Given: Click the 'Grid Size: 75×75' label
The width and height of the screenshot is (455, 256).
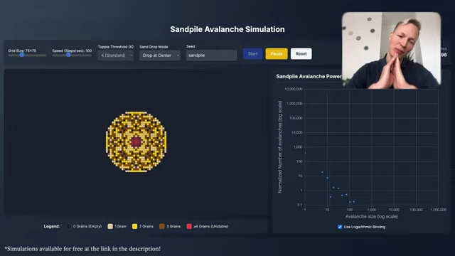Looking at the screenshot, I should (x=22, y=50).
